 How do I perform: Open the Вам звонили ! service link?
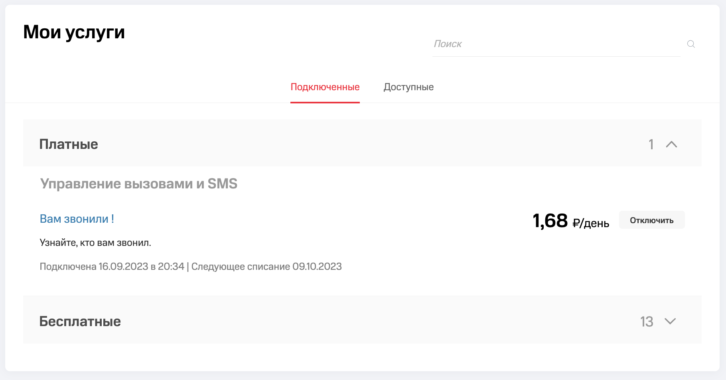[77, 219]
